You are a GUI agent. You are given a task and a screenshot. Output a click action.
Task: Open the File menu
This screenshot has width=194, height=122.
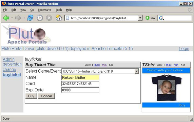[5, 10]
